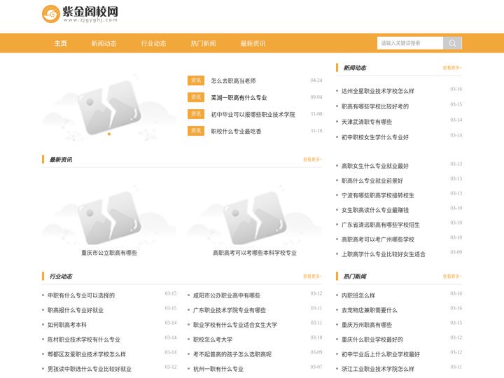Open 杭州一职有什么专业
Image resolution: width=504 pixels, height=378 pixels.
218,369
